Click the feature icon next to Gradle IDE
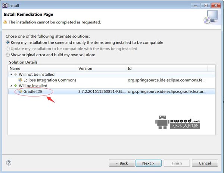224x173 pixels. (20, 91)
